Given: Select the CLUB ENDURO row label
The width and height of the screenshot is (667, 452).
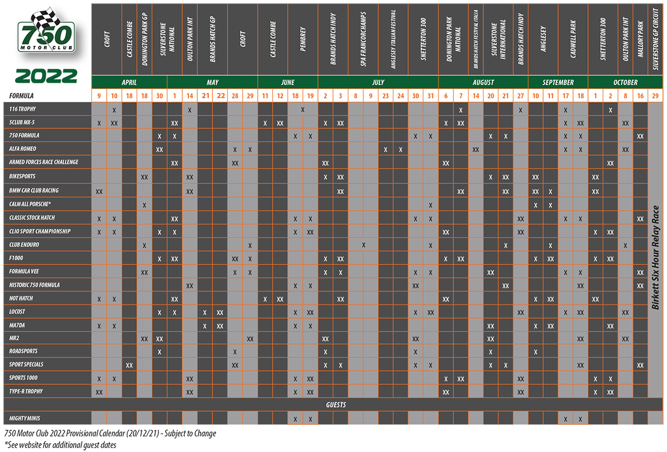Looking at the screenshot, I should 24,245.
